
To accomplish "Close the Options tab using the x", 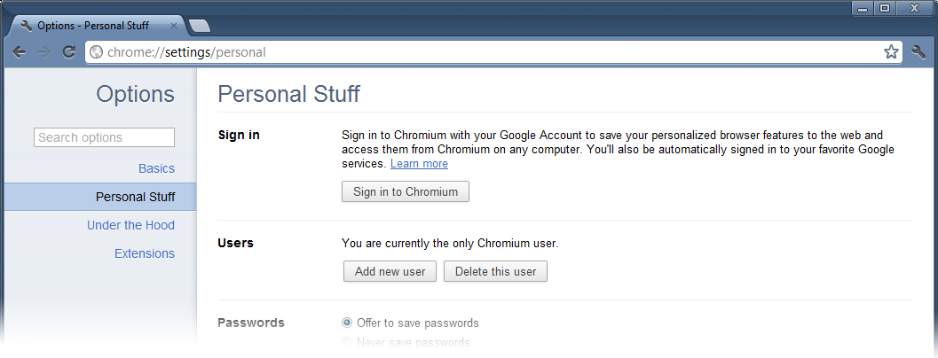I will pyautogui.click(x=173, y=26).
